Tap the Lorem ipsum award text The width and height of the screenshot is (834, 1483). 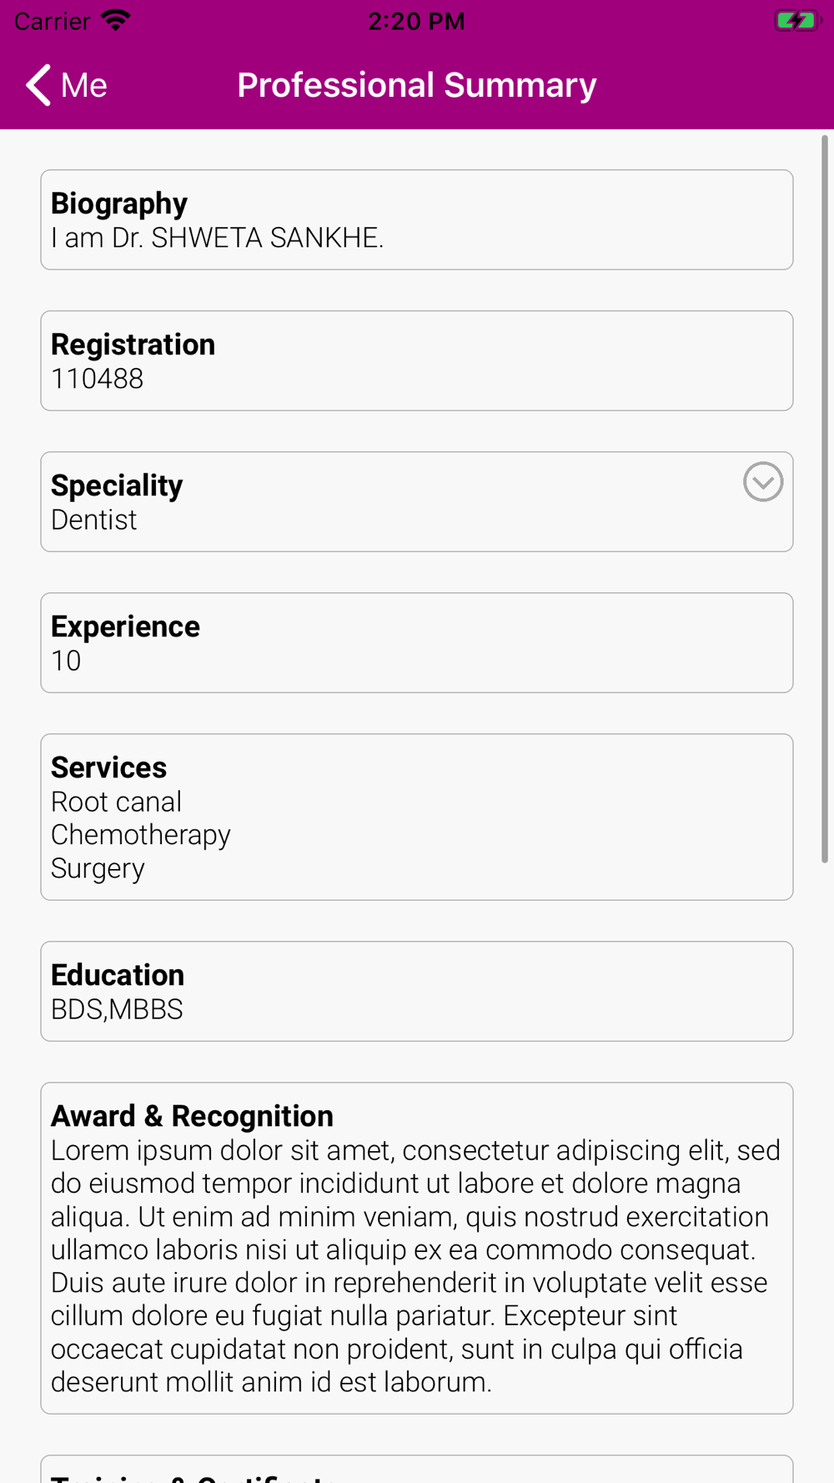(x=416, y=1265)
